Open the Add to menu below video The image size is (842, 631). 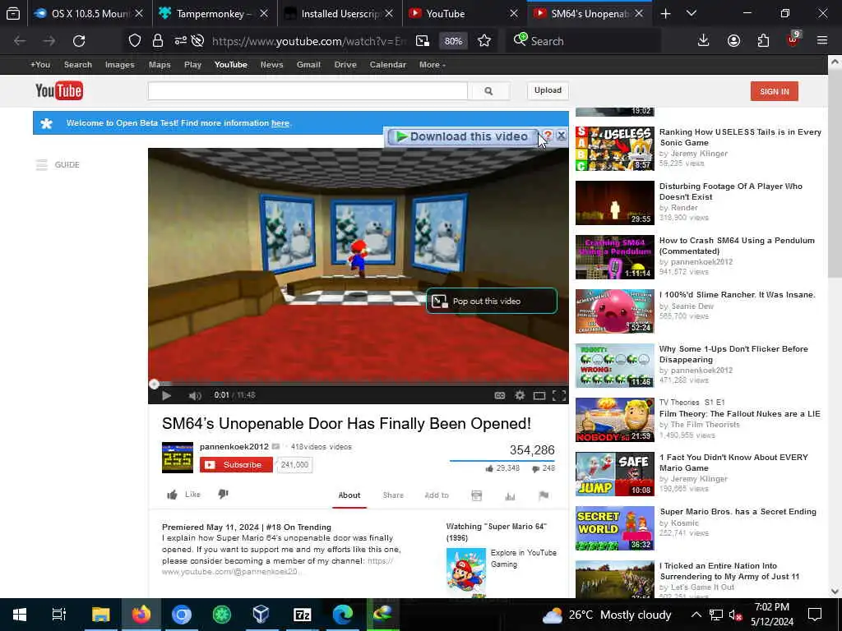(436, 495)
